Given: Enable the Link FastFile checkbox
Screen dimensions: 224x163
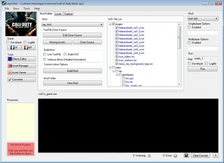Looking at the screenshot, I should (45, 54).
